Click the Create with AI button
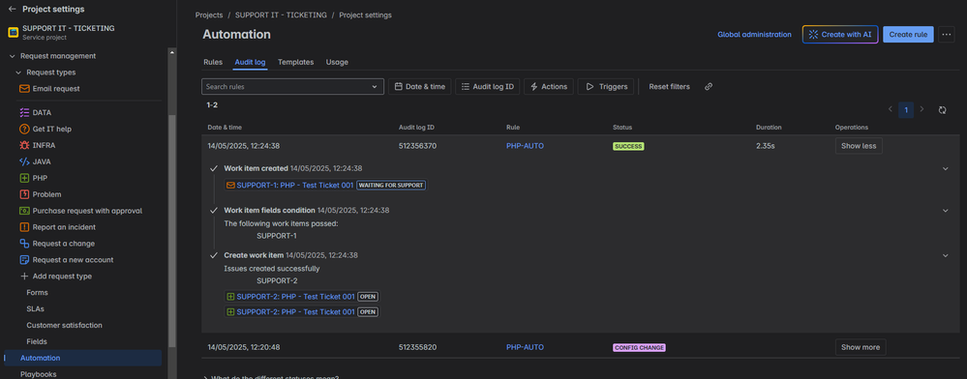The image size is (967, 379). coord(840,35)
